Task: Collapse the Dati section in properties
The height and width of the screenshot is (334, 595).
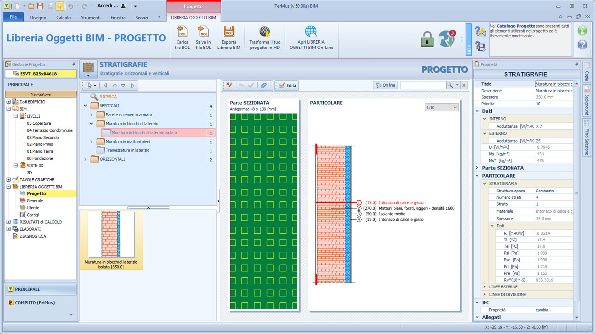Action: 477,111
